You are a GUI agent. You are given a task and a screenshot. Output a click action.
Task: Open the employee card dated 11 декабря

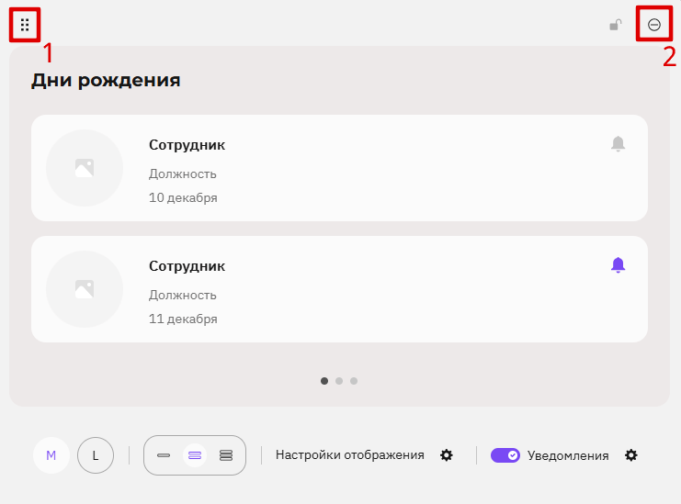340,289
